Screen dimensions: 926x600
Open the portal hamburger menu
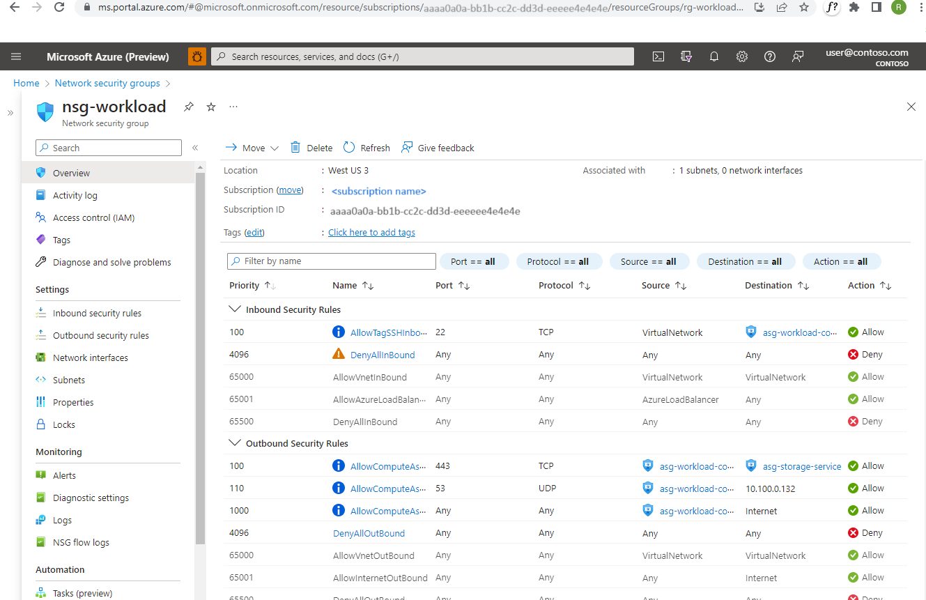(16, 57)
